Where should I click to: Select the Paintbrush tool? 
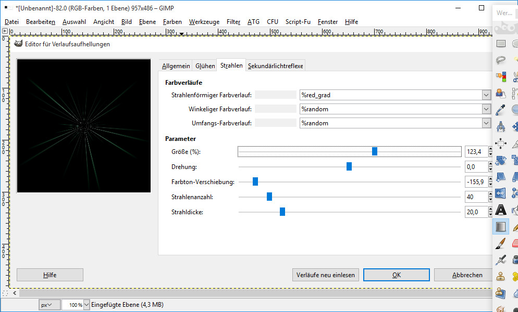[x=501, y=243]
